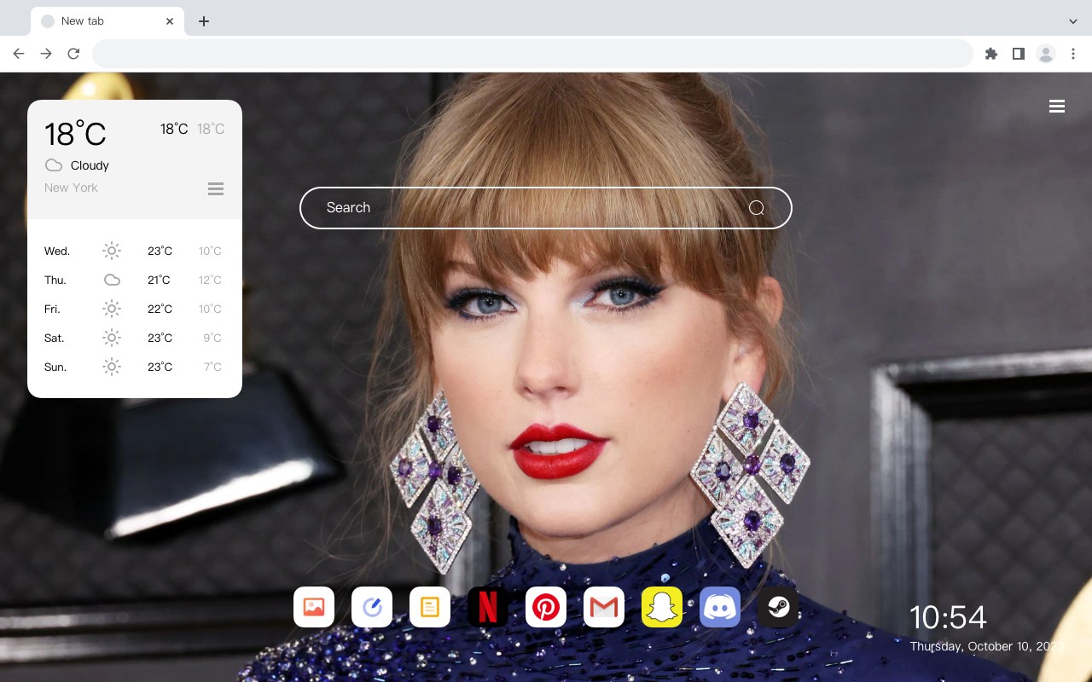
Task: Click the cloudy weather icon
Action: click(x=54, y=165)
